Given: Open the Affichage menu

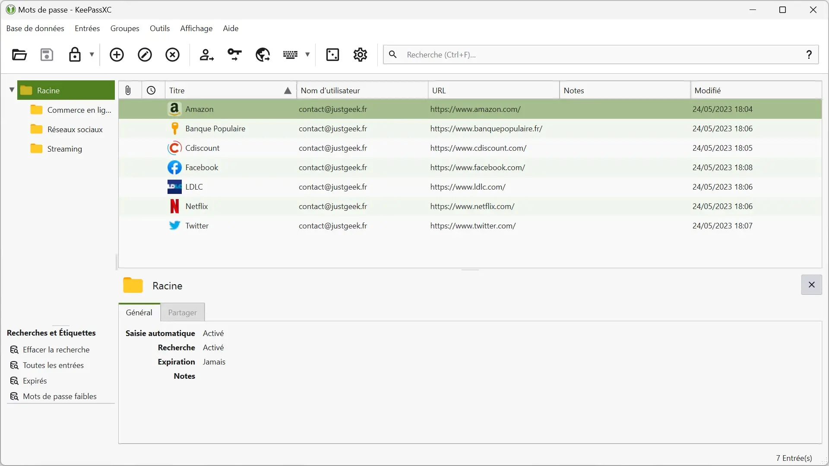Looking at the screenshot, I should 196,29.
